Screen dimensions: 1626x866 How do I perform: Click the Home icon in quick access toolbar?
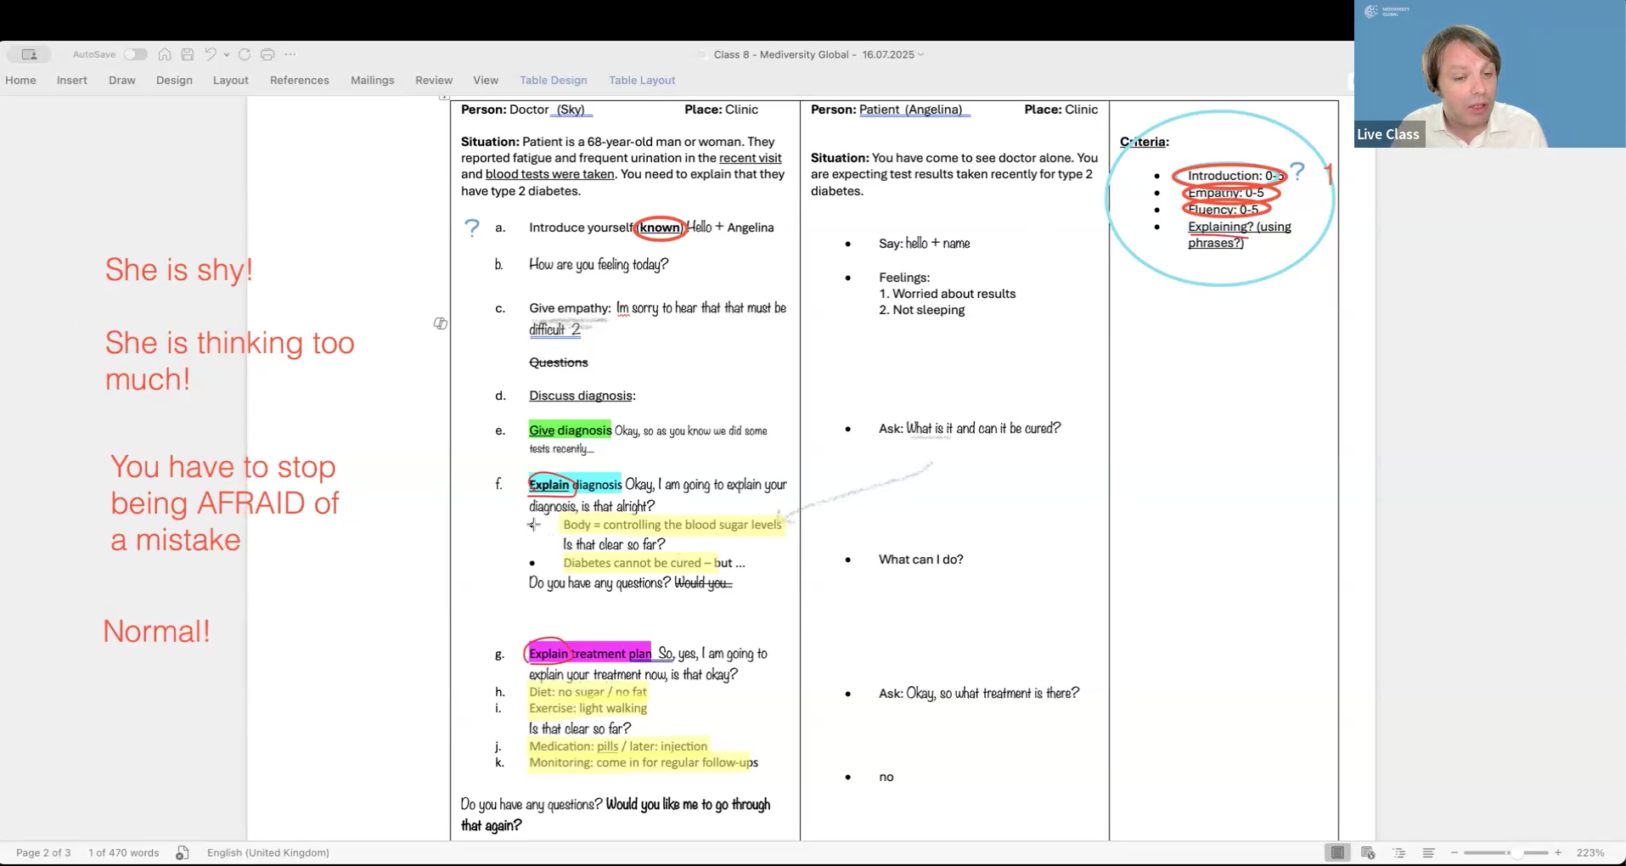click(165, 54)
